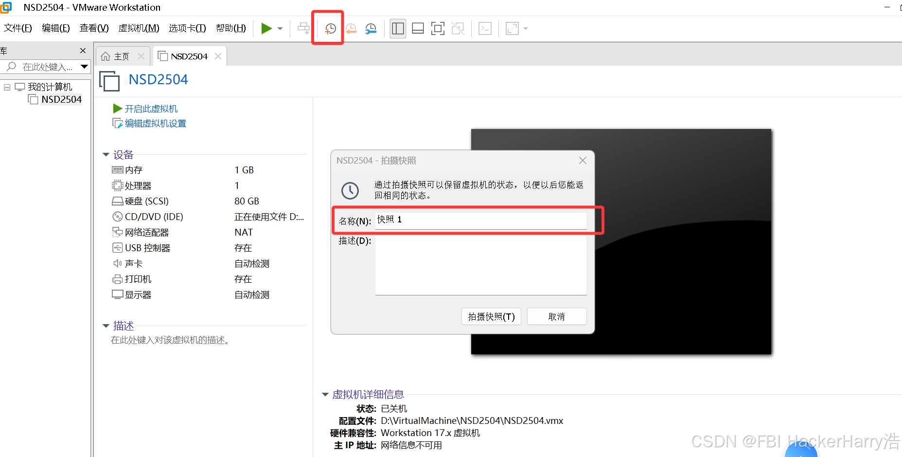
Task: Select the 硬盘 (SCSI) device row
Action: 208,201
